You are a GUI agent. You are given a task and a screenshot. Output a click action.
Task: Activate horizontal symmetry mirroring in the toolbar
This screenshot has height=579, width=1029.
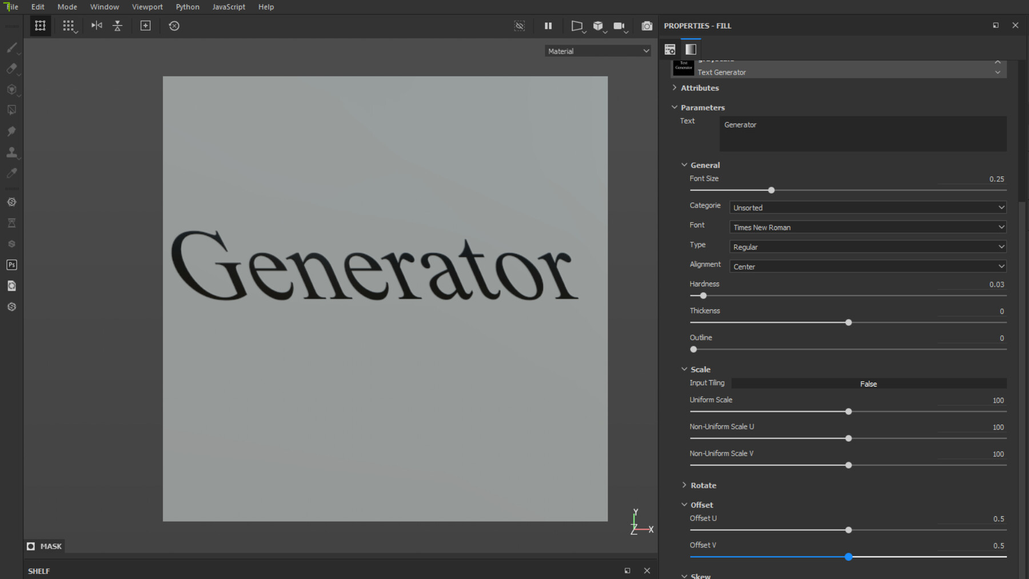[96, 26]
